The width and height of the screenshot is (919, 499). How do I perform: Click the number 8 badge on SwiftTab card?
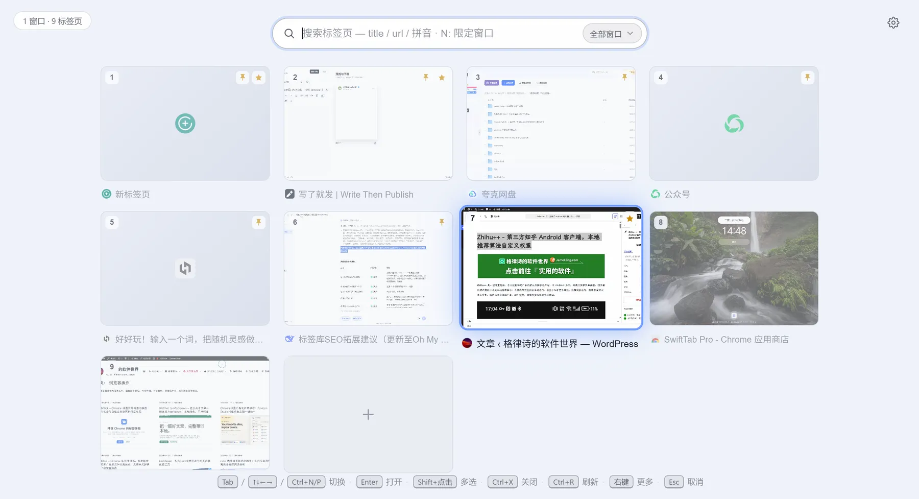coord(661,222)
